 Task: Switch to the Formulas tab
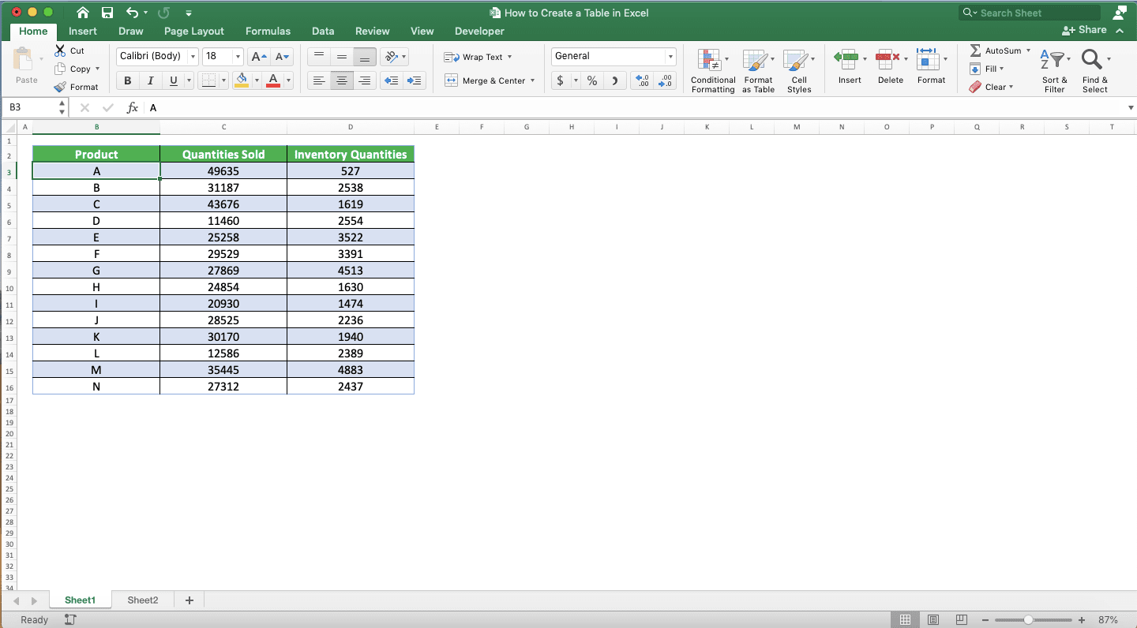pyautogui.click(x=268, y=31)
